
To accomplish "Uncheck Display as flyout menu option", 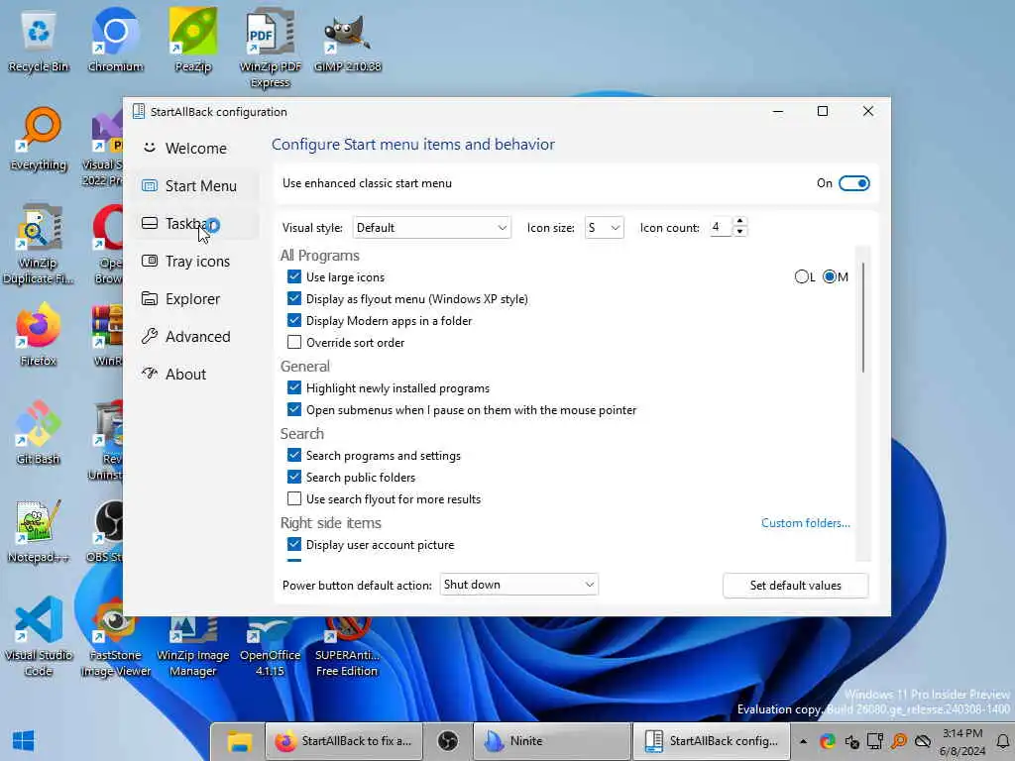I will tap(293, 299).
